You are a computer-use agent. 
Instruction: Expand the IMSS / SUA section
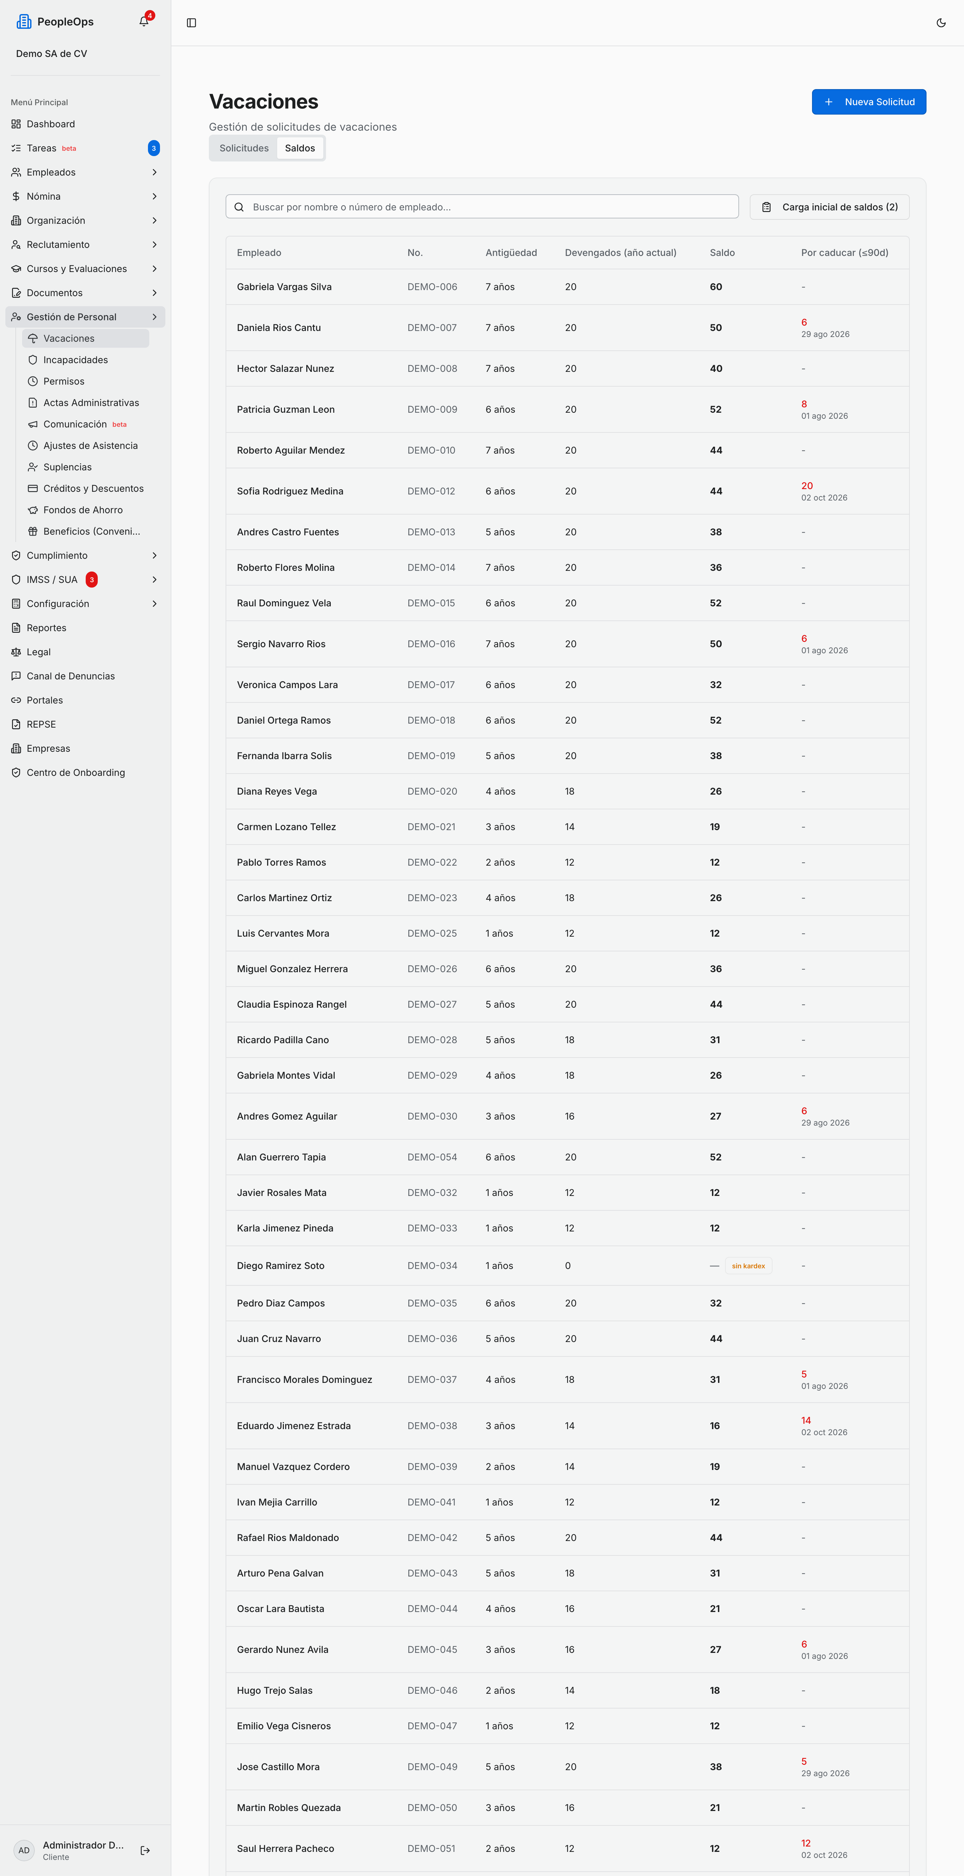tap(85, 580)
